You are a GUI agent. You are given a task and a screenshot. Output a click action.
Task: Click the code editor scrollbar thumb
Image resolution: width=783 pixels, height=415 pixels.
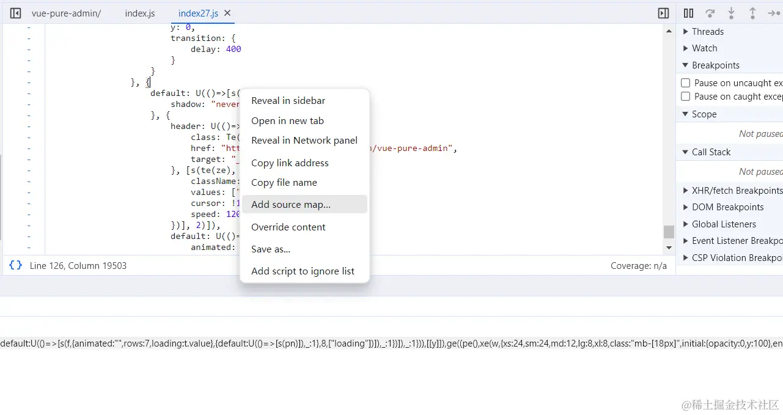coord(669,232)
